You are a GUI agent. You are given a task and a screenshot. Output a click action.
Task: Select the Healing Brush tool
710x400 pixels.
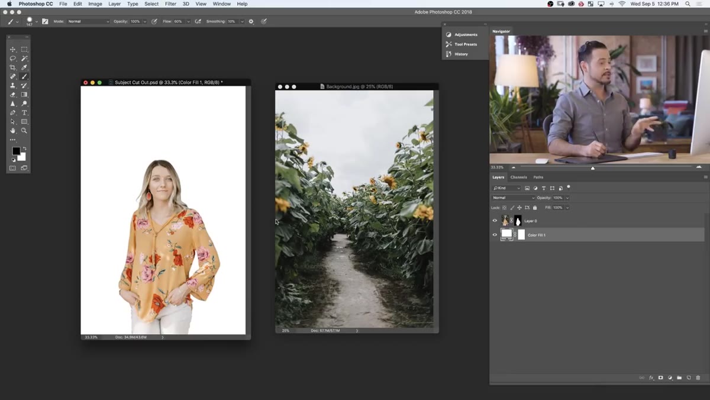(12, 76)
